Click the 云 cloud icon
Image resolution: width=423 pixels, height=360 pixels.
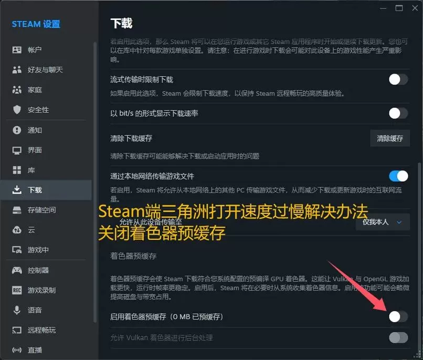tap(17, 230)
